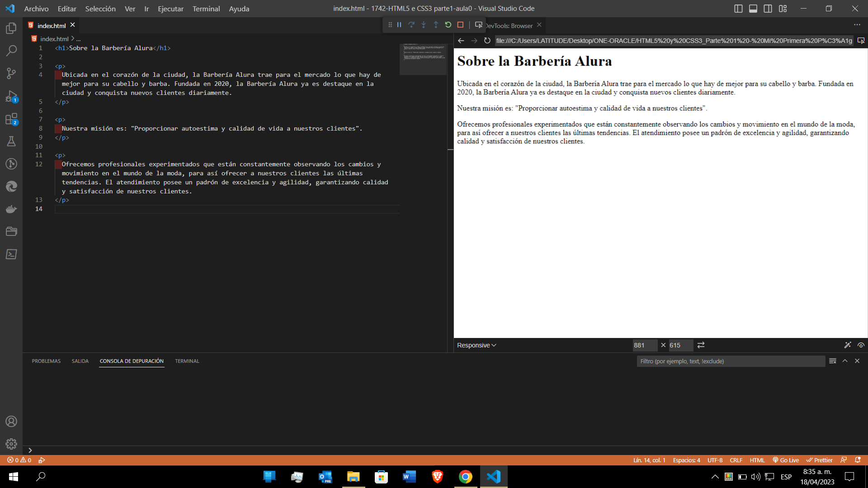Open Customize Layout button
The width and height of the screenshot is (868, 488).
point(783,9)
